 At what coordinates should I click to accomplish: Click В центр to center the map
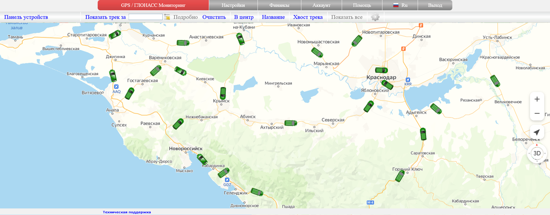[244, 17]
